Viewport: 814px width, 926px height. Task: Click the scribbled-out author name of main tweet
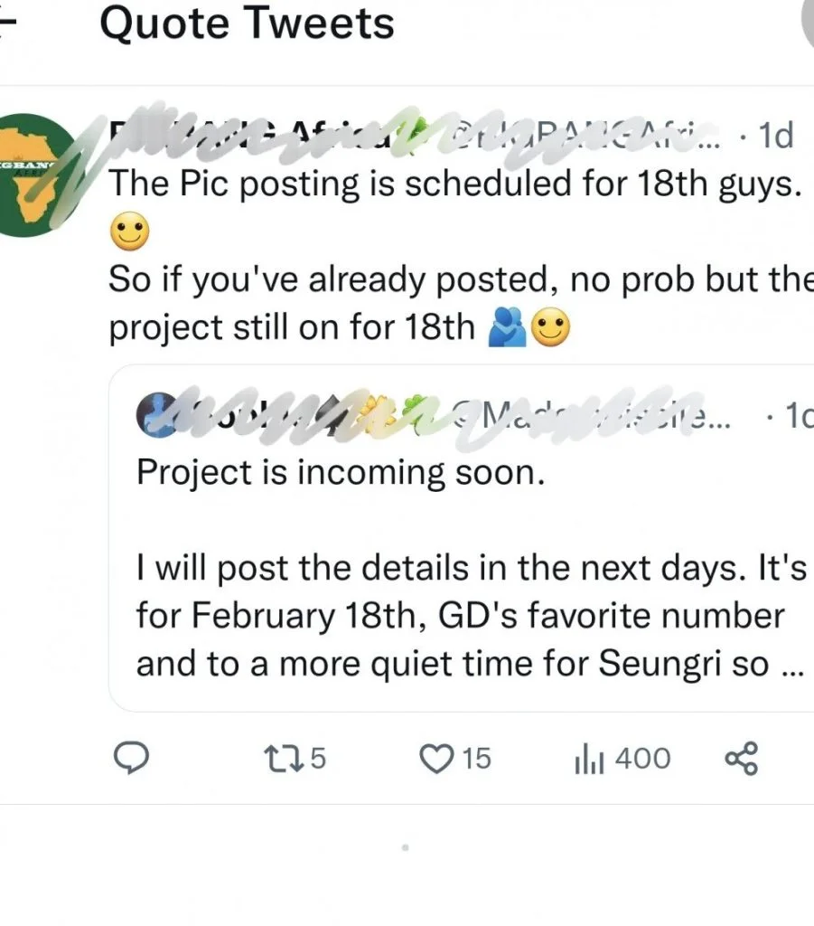coord(259,136)
